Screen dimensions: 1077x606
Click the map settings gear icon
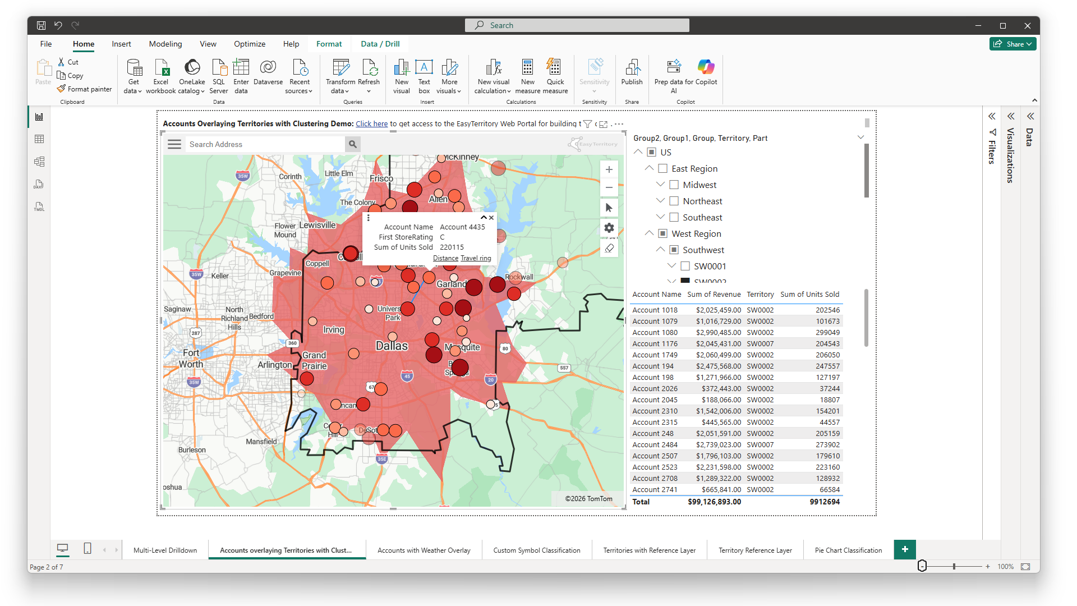[x=609, y=228]
